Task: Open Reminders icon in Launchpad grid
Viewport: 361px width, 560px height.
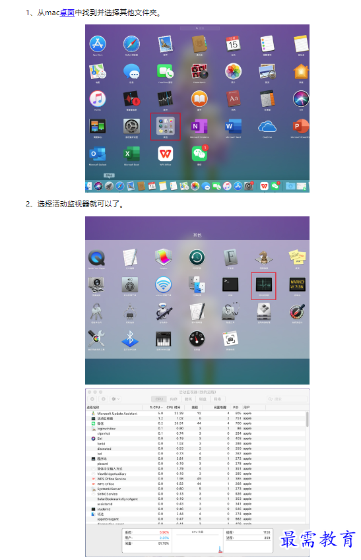Action: click(267, 44)
